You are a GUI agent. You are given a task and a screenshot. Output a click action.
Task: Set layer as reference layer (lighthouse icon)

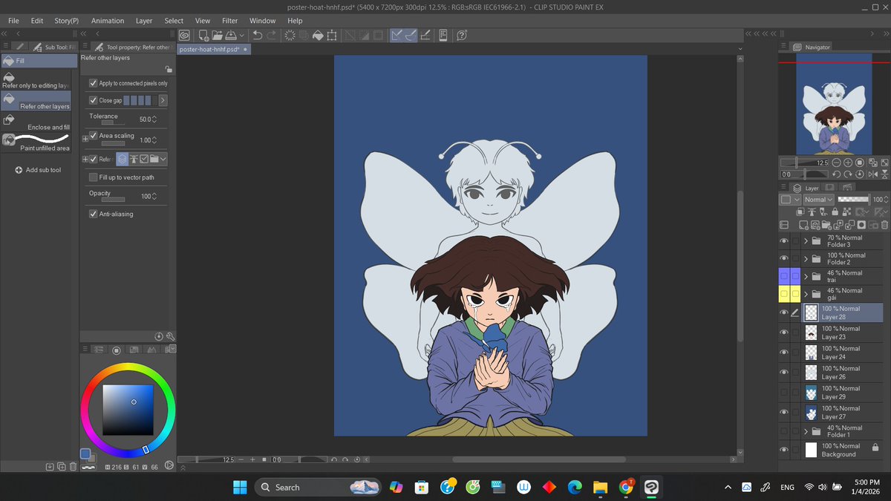click(x=812, y=212)
